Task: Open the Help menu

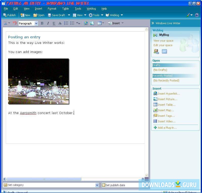Action: coord(104,9)
